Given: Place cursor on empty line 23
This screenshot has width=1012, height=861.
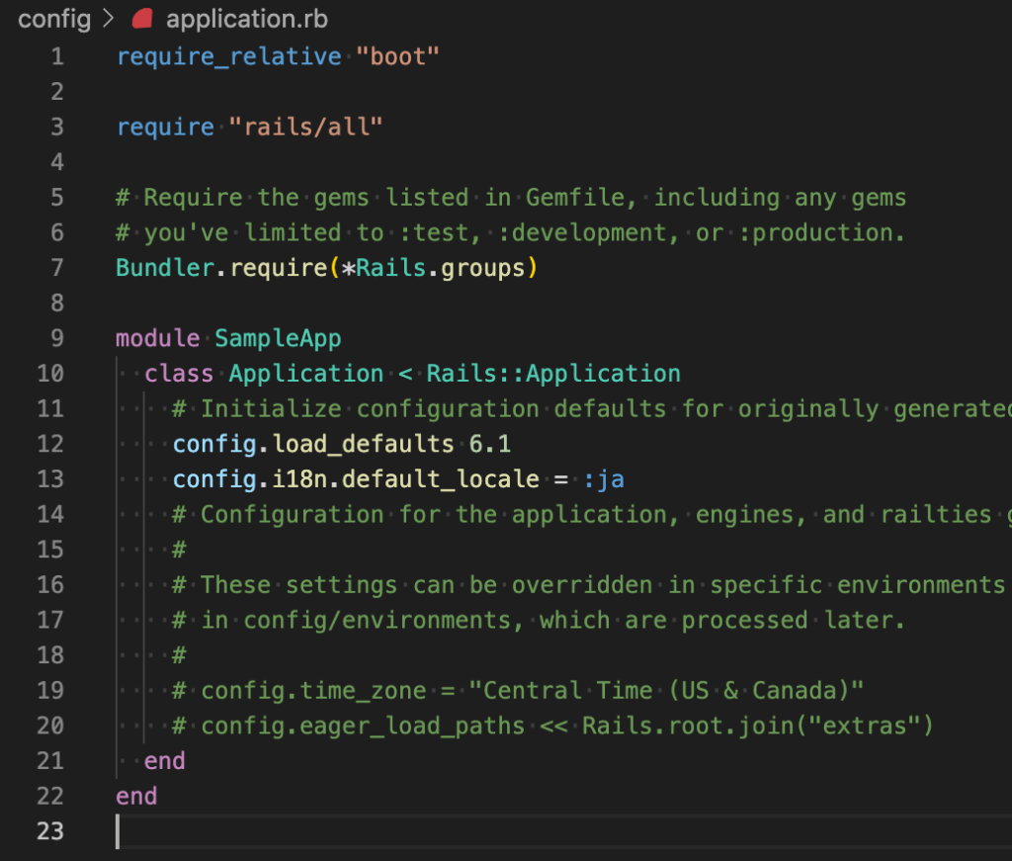Looking at the screenshot, I should (561, 831).
